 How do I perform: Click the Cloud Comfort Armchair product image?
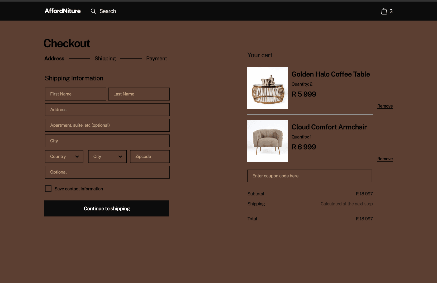(267, 141)
